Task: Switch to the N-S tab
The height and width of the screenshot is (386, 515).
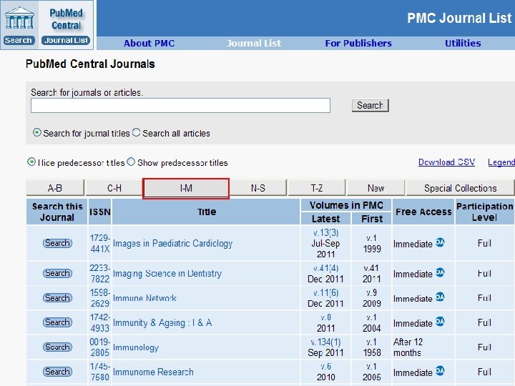Action: click(x=257, y=188)
